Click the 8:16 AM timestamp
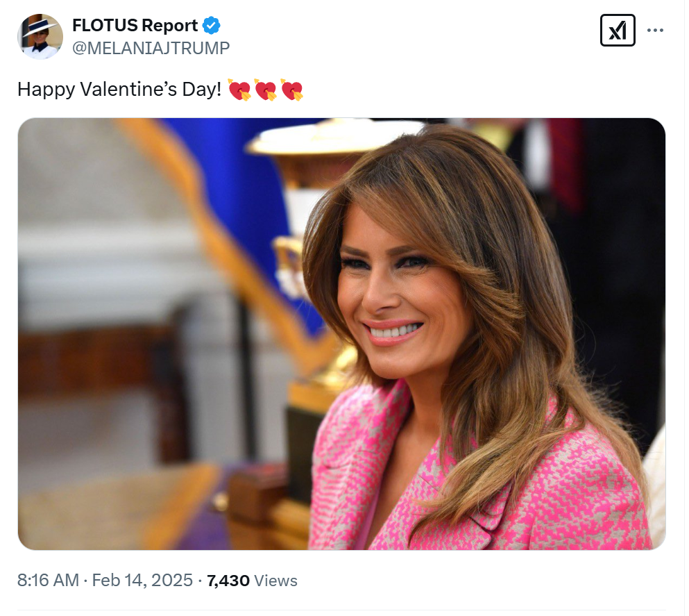Screen dimensions: 689x616 (x=48, y=581)
